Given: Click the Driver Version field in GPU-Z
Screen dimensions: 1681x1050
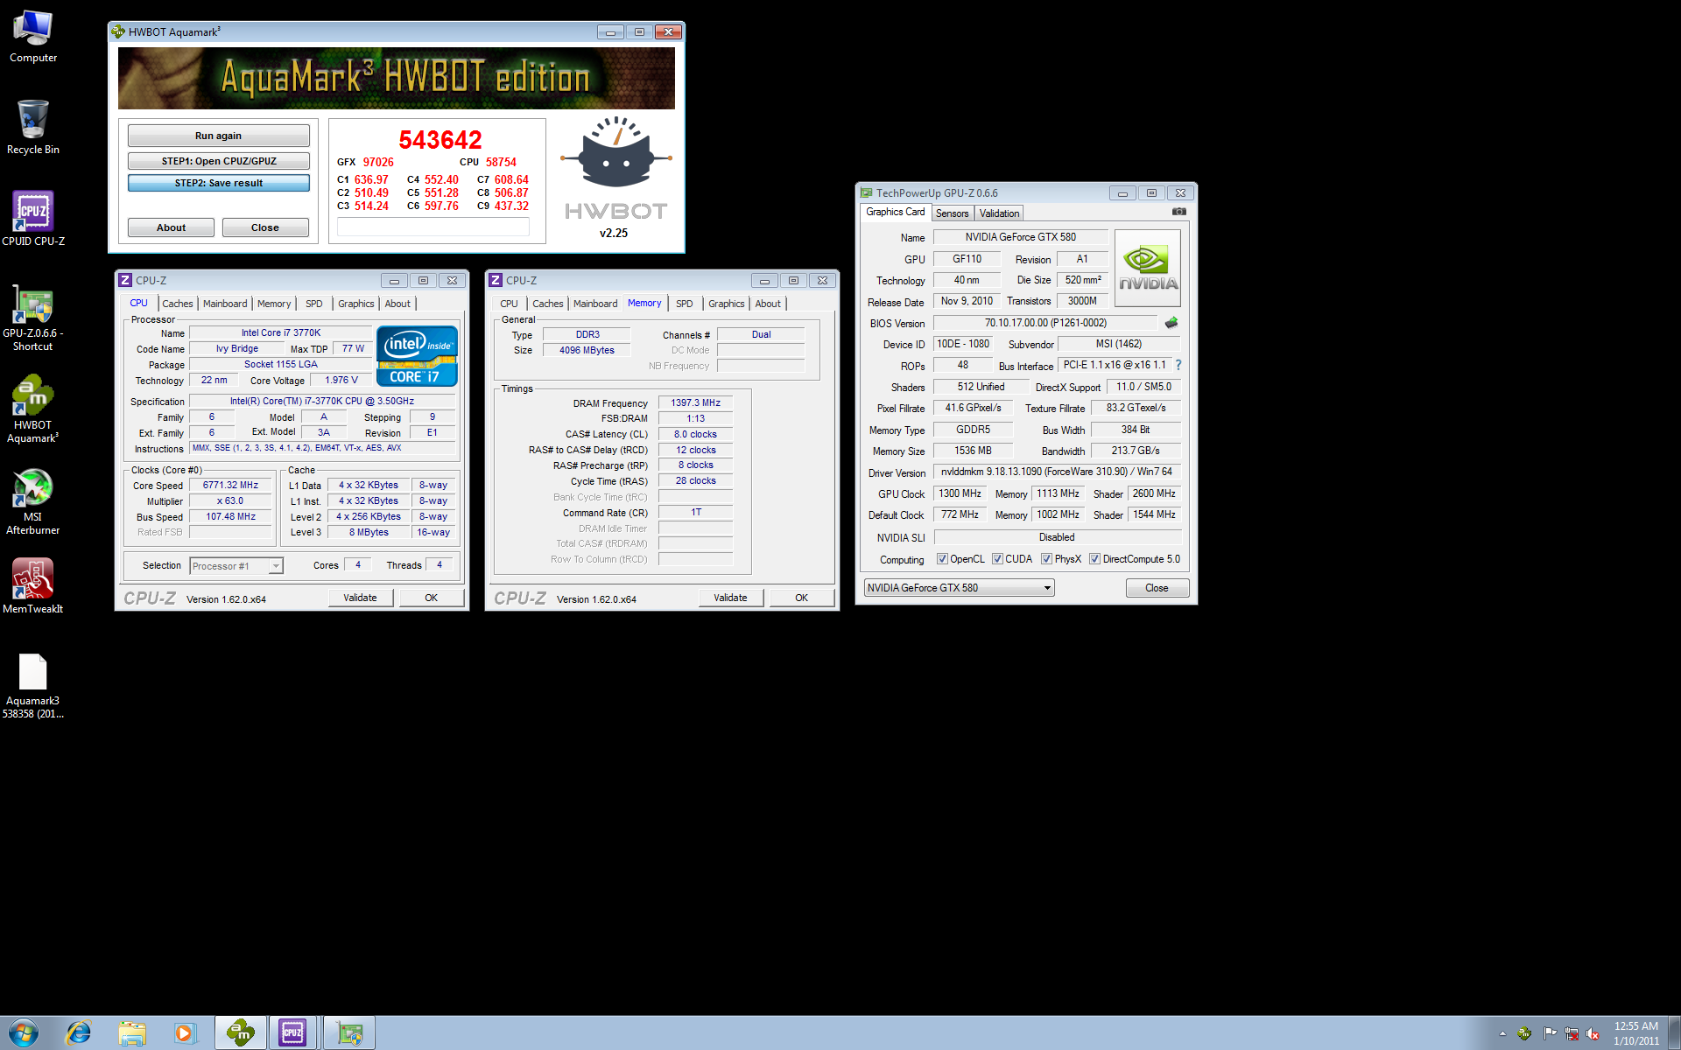Looking at the screenshot, I should (x=1057, y=472).
